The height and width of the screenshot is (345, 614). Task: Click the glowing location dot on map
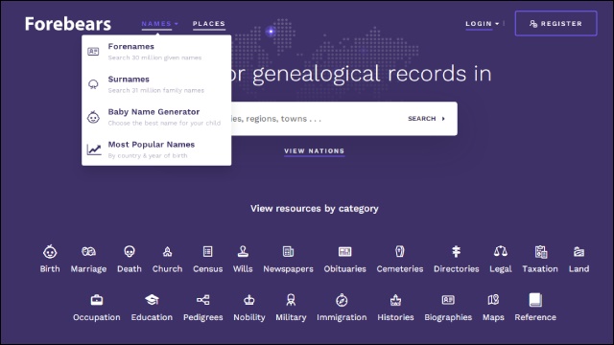(271, 32)
